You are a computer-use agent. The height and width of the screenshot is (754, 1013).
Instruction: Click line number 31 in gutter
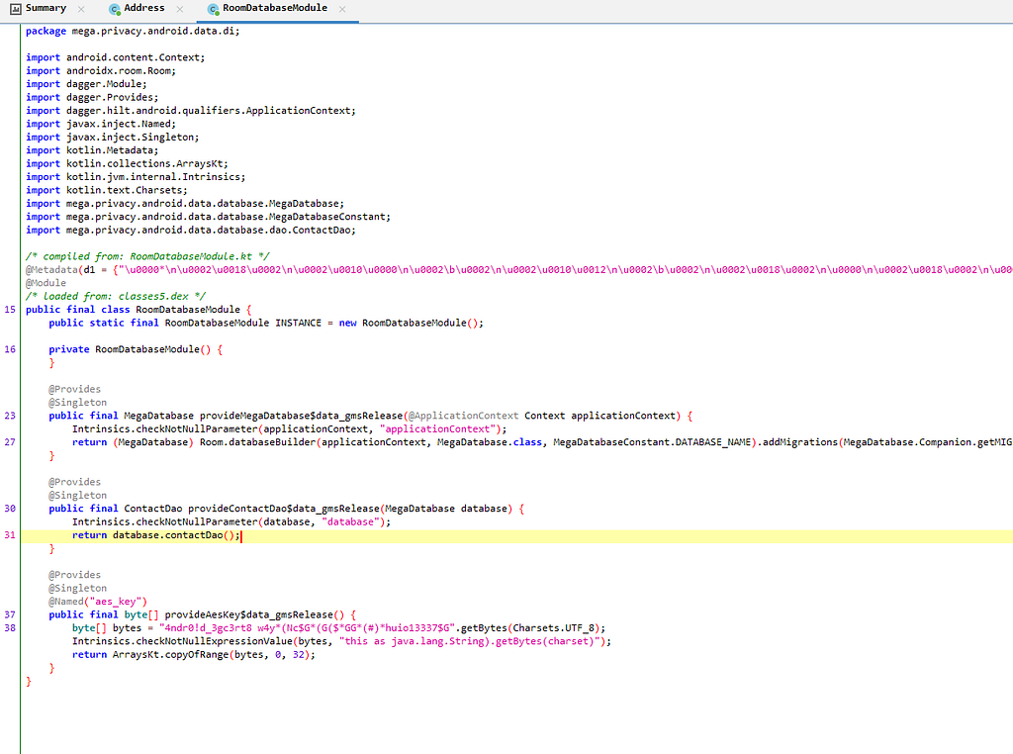(10, 535)
